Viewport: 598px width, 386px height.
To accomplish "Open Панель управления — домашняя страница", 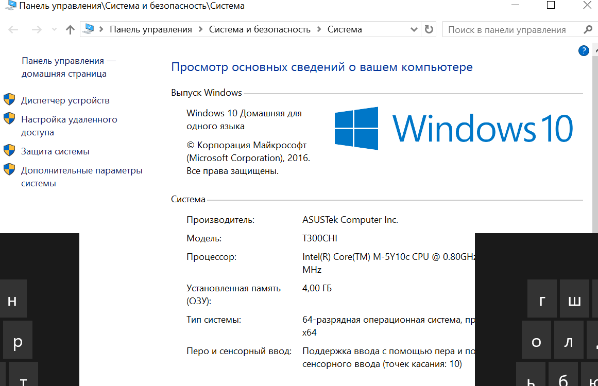I will 69,67.
